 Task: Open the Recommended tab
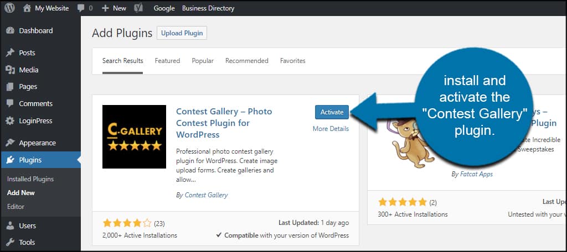point(246,61)
